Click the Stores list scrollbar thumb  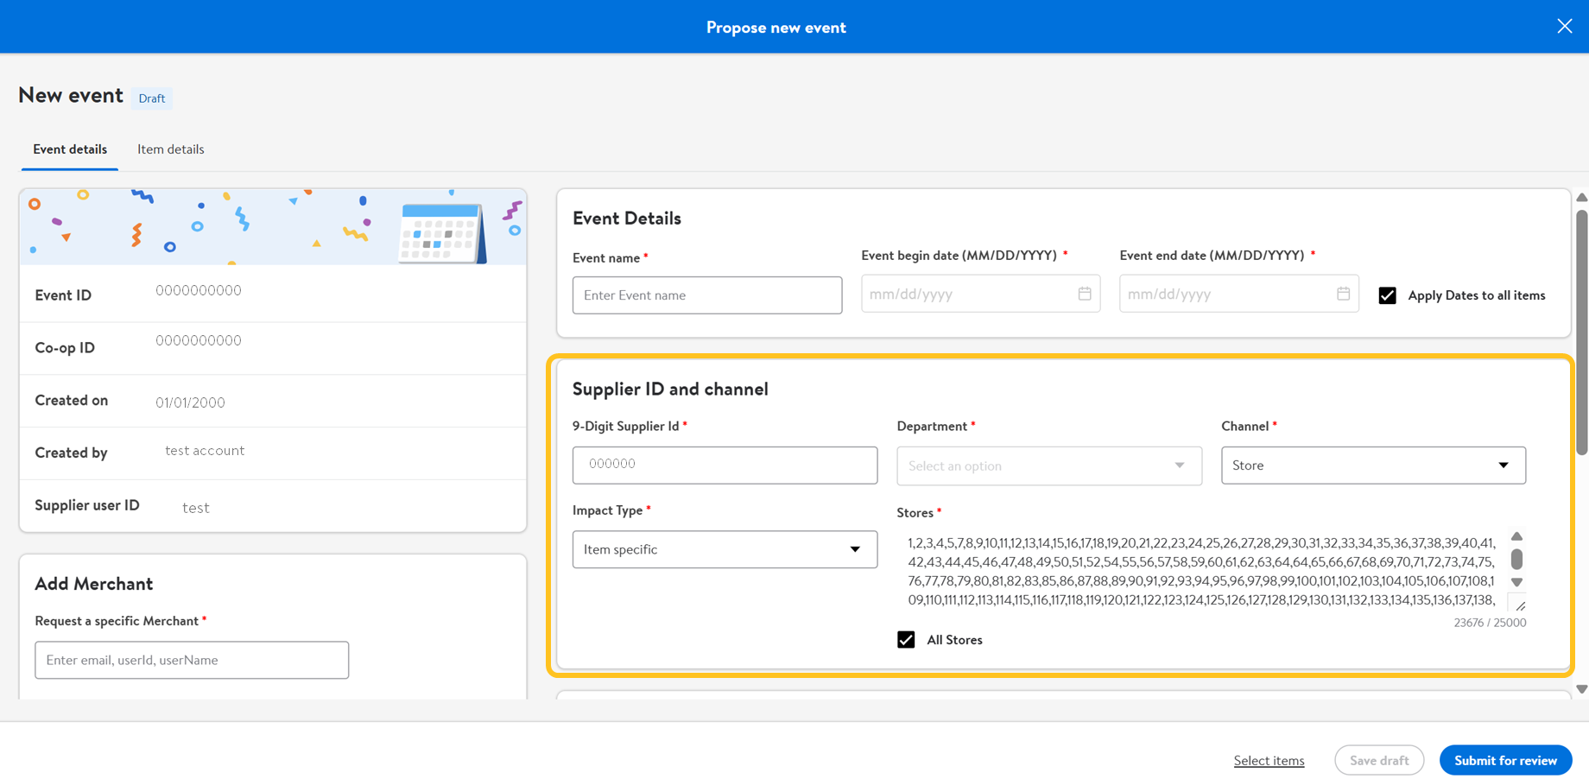coord(1516,559)
